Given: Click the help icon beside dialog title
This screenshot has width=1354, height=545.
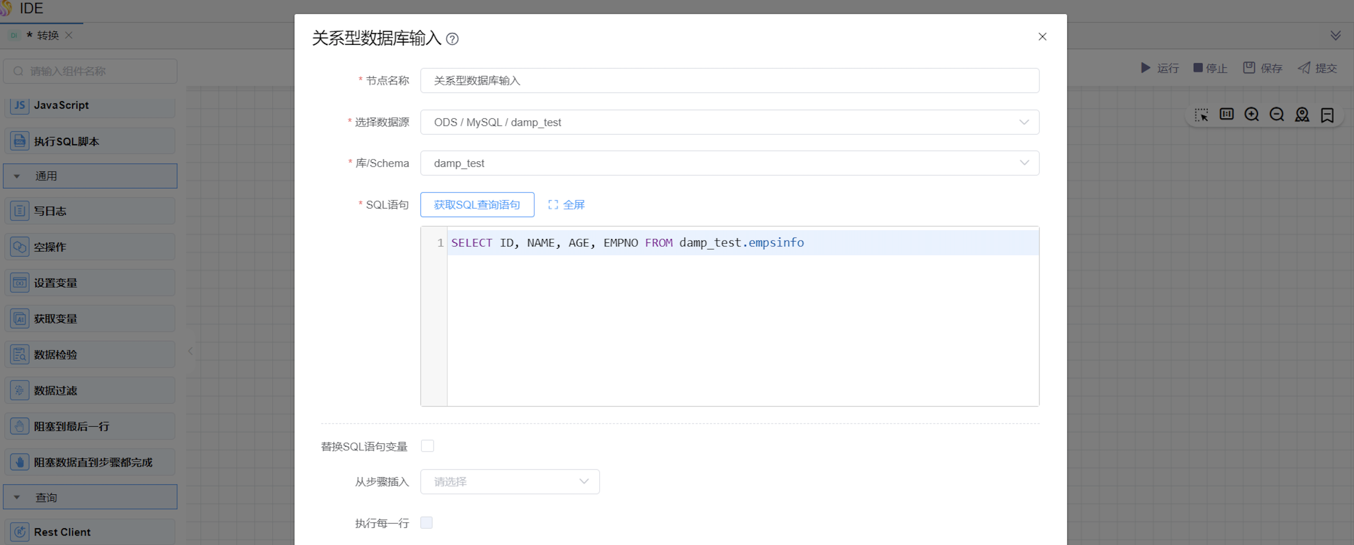Looking at the screenshot, I should pyautogui.click(x=452, y=39).
